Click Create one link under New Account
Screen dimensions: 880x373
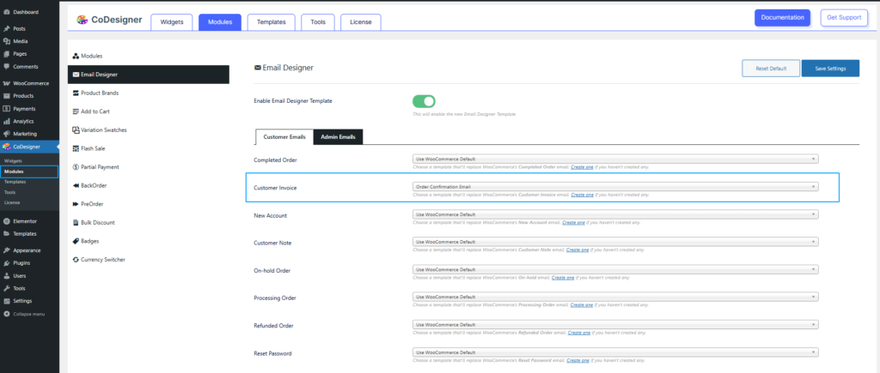click(573, 222)
